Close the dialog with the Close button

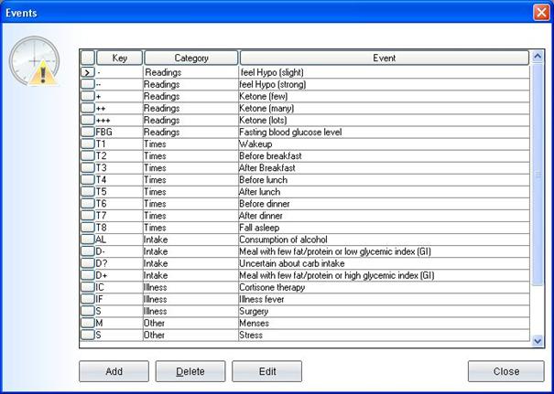point(505,371)
